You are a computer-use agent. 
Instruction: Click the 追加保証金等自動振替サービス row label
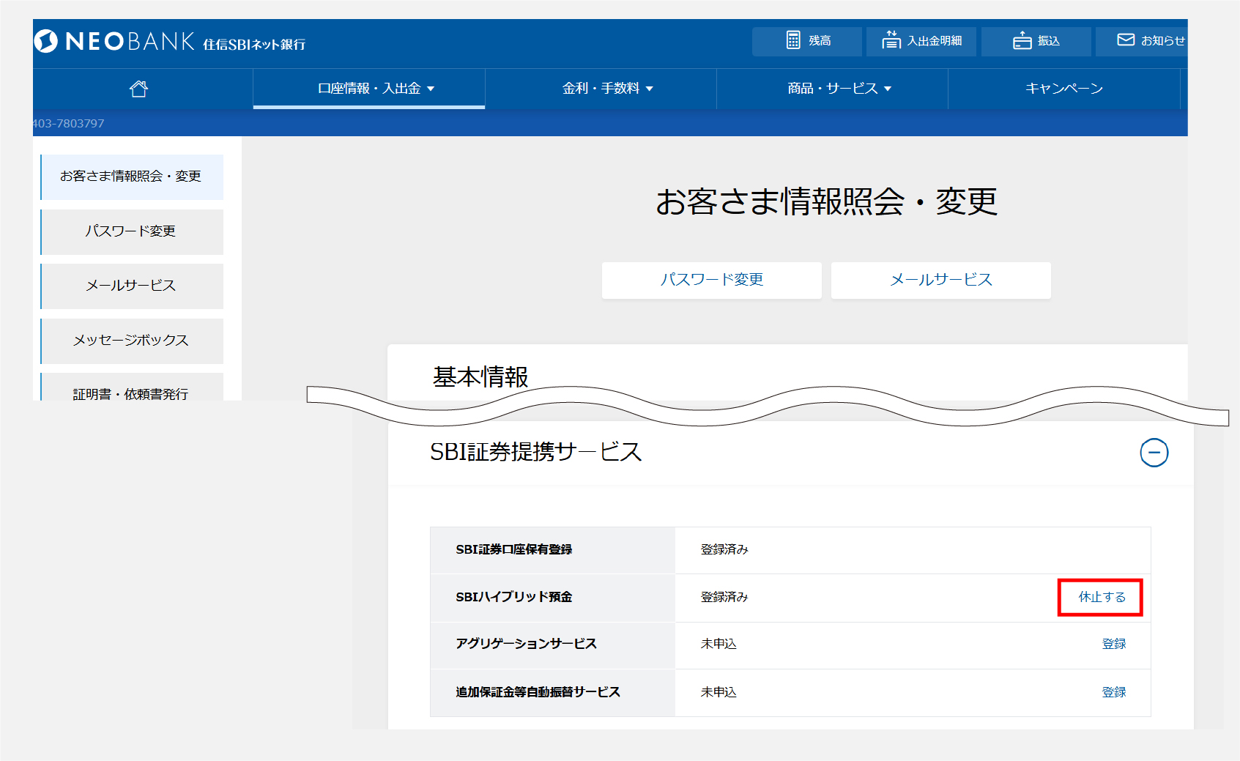[538, 692]
